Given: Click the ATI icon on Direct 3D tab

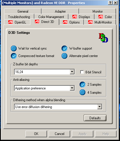Looking at the screenshot, I should (x=37, y=21).
